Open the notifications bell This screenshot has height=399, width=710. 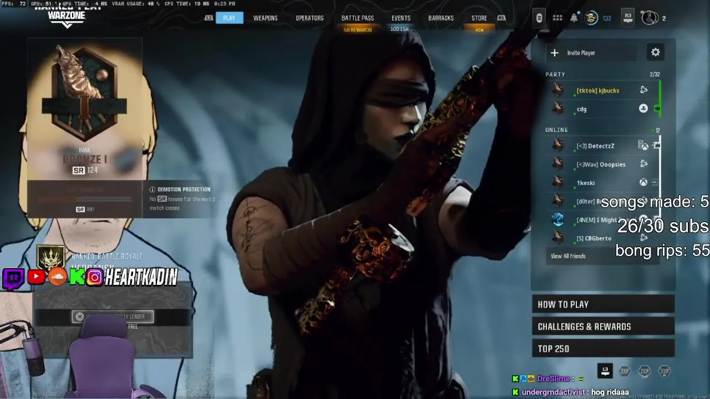(574, 18)
